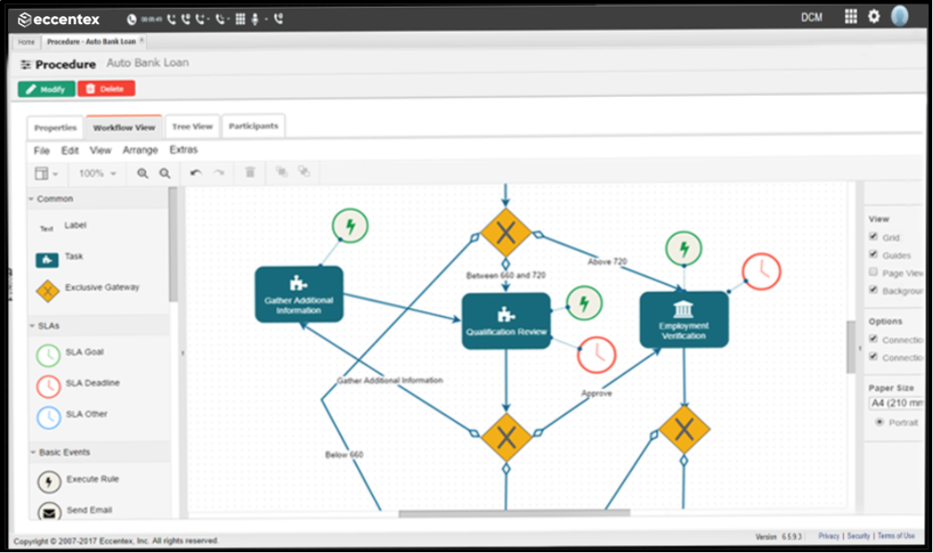Select the Workflow View tab
The image size is (933, 553).
pyautogui.click(x=123, y=127)
